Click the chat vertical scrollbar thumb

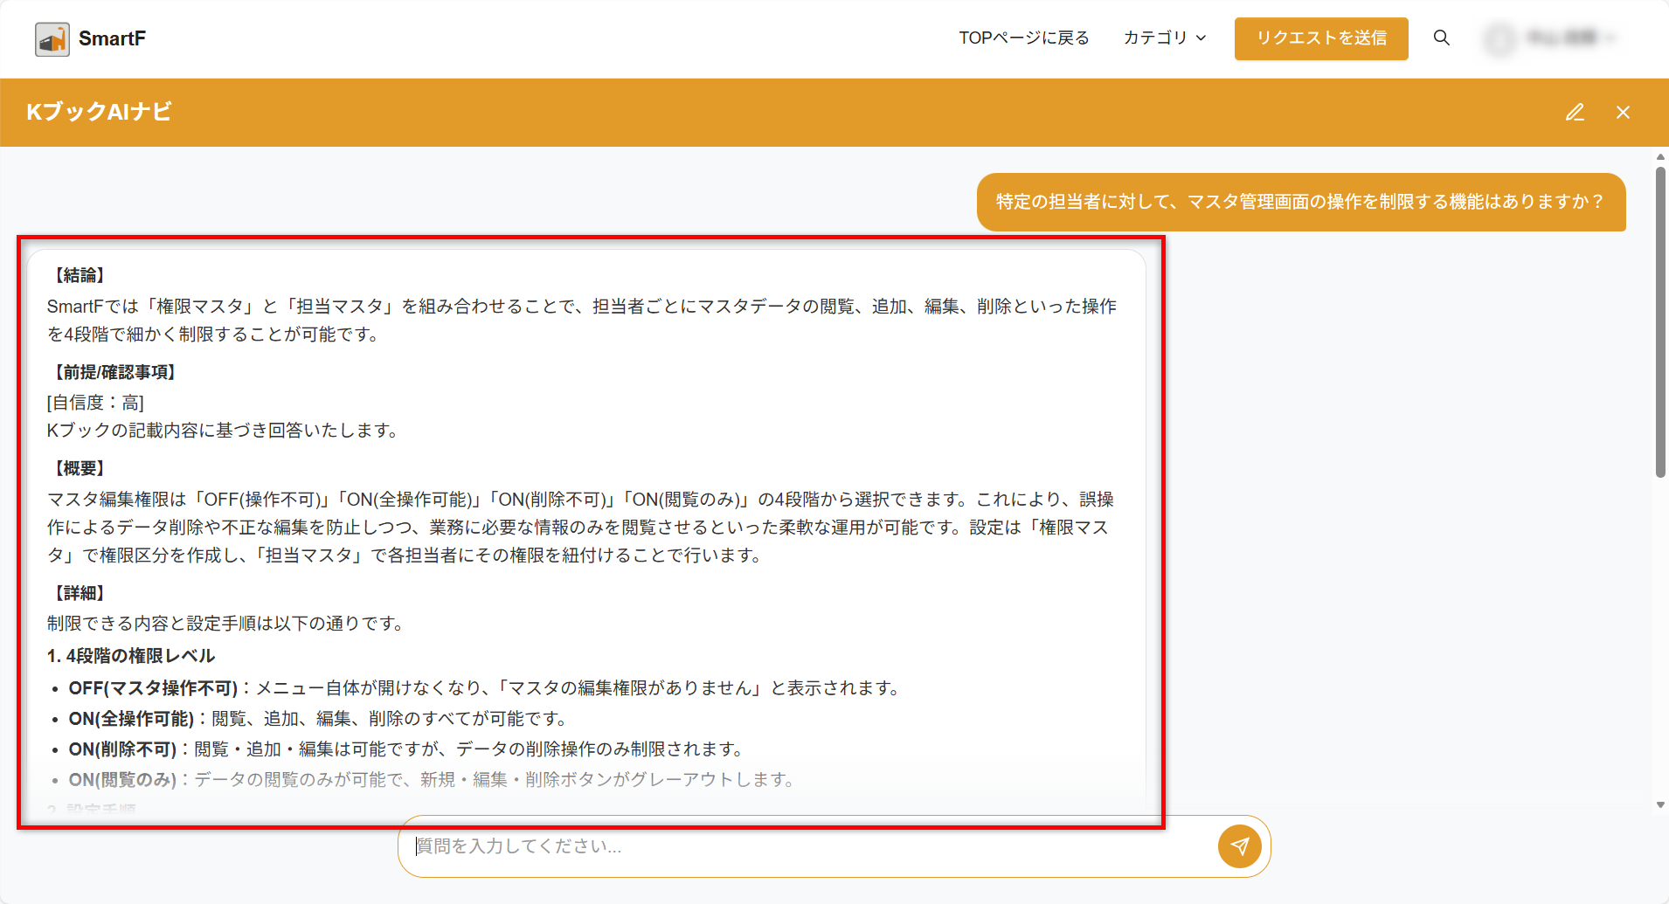[1660, 323]
